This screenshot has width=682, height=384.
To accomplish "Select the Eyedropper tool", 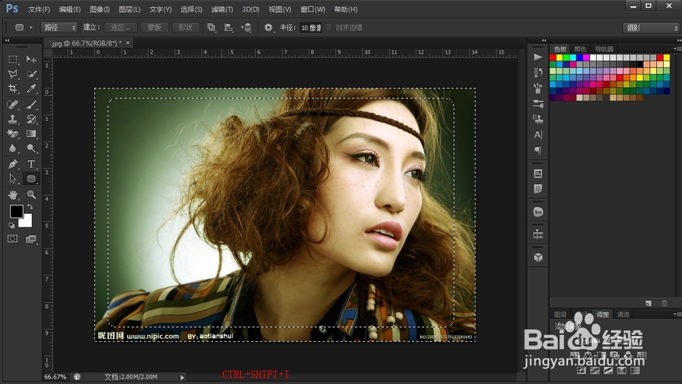I will pyautogui.click(x=31, y=89).
